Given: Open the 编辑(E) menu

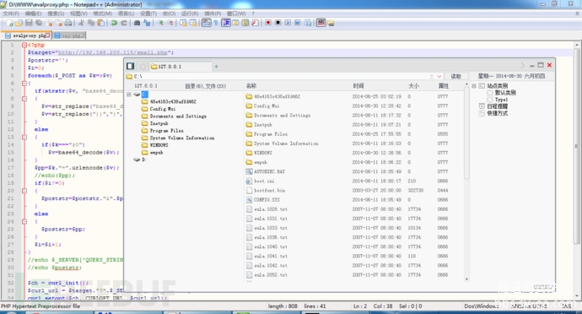Looking at the screenshot, I should tap(33, 14).
